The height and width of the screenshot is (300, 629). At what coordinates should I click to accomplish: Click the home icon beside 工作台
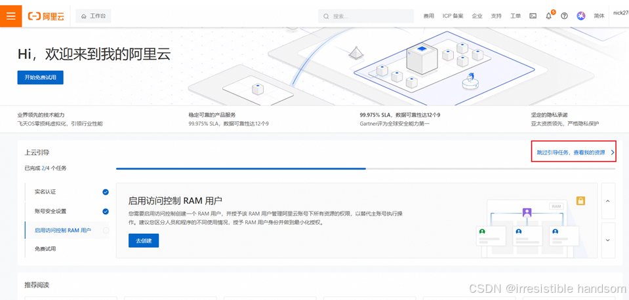pos(84,16)
